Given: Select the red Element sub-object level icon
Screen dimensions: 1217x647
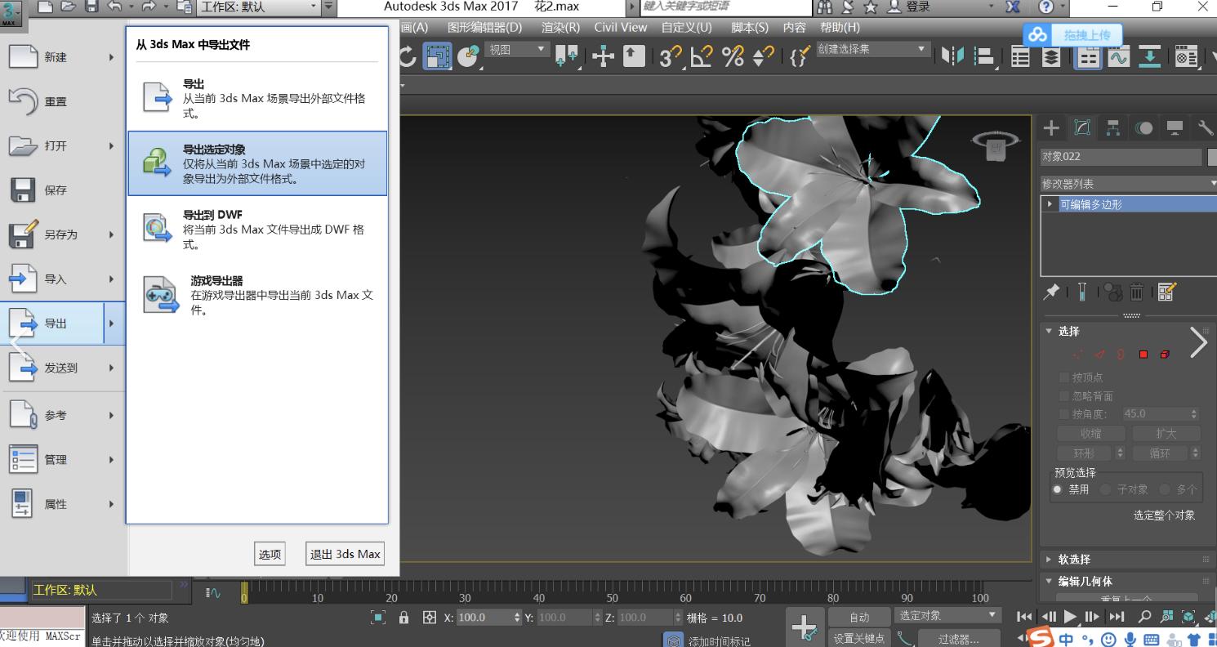Looking at the screenshot, I should click(1165, 355).
